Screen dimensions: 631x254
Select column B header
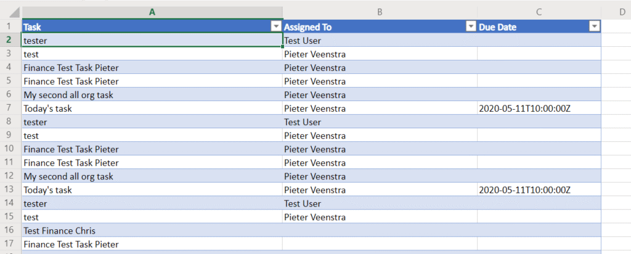coord(380,12)
